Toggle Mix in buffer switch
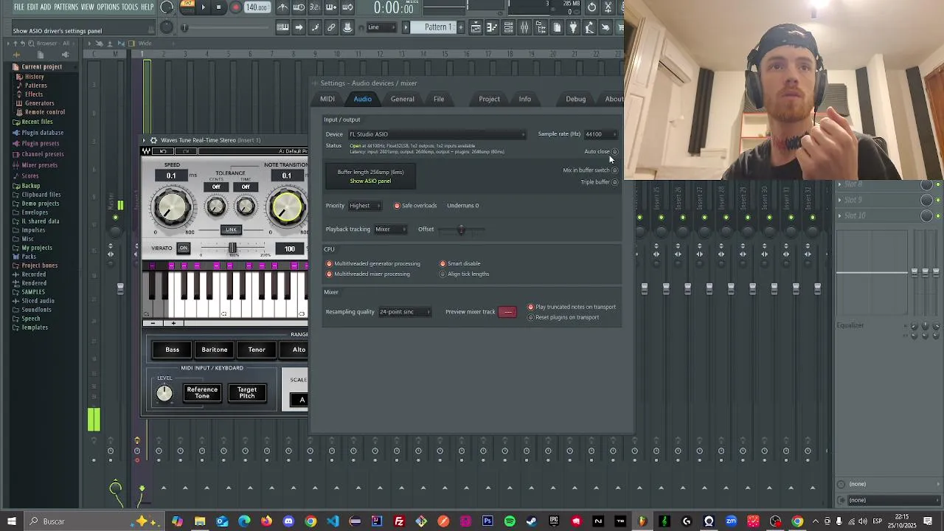This screenshot has height=531, width=944. click(x=614, y=170)
